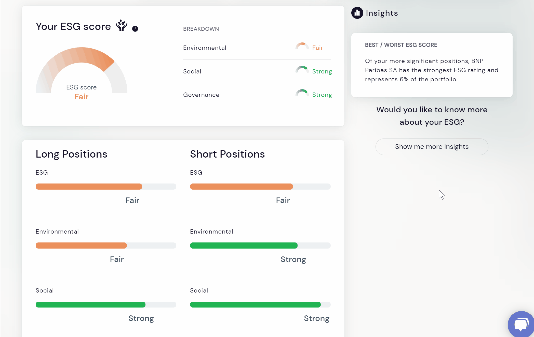Click the Short Positions heading
Viewport: 534px width, 337px height.
click(x=227, y=154)
